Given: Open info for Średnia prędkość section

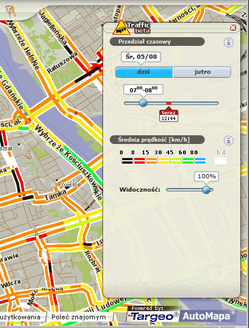Looking at the screenshot, I should point(229,140).
